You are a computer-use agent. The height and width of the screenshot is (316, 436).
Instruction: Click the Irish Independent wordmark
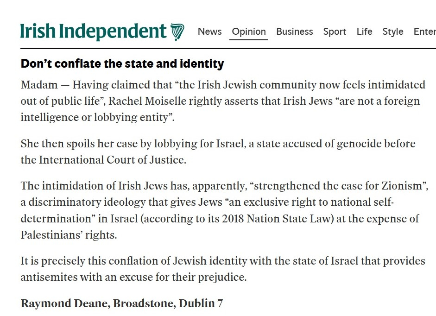tap(93, 32)
